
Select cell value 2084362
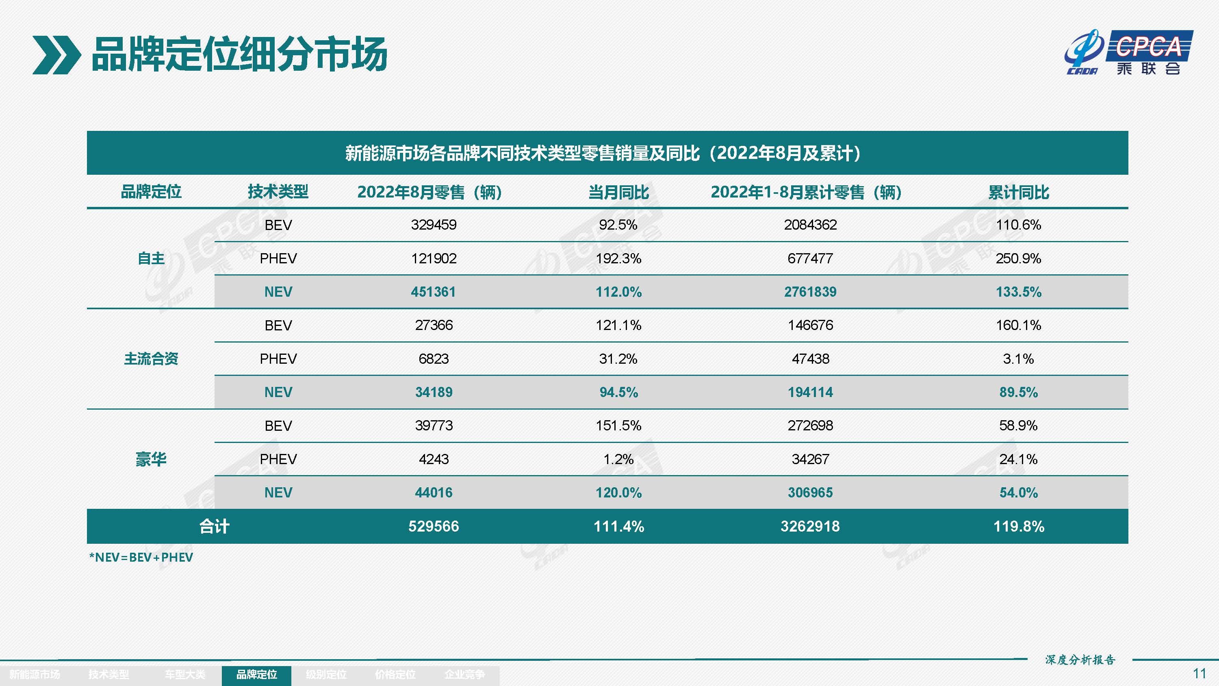pos(810,224)
